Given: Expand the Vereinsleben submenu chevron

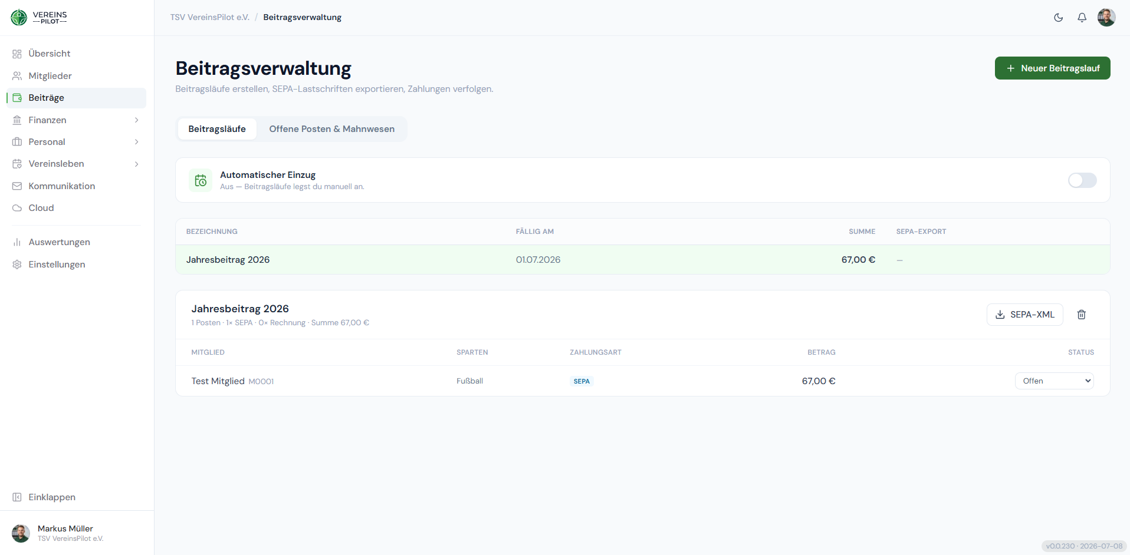Looking at the screenshot, I should click(137, 164).
